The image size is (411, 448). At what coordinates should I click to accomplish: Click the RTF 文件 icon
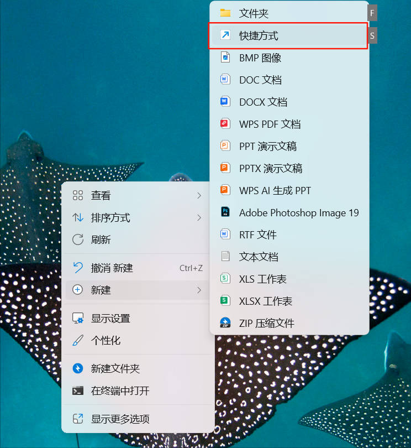coord(225,234)
